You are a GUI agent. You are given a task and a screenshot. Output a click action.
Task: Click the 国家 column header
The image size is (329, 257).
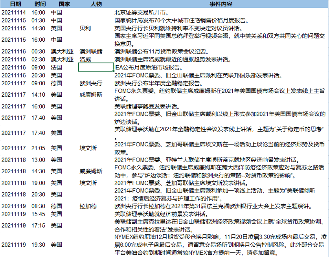(x=64, y=4)
